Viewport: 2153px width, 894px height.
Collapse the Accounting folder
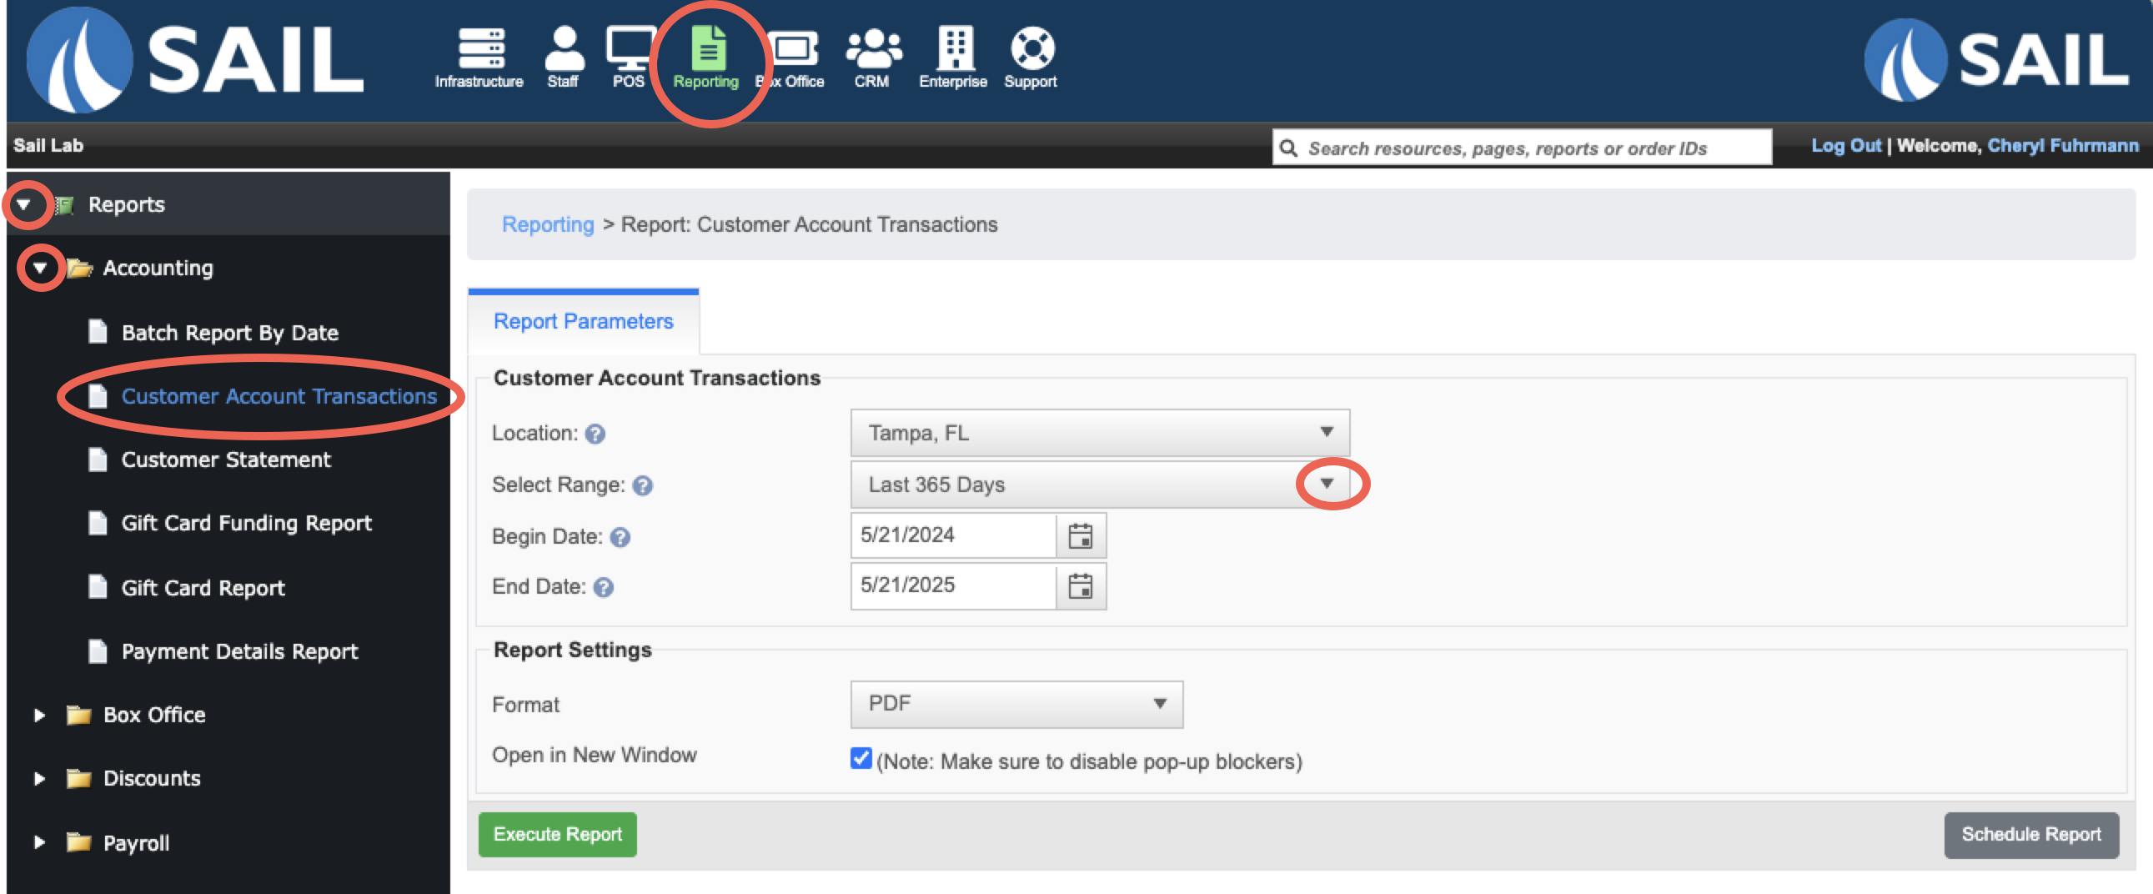click(x=40, y=269)
